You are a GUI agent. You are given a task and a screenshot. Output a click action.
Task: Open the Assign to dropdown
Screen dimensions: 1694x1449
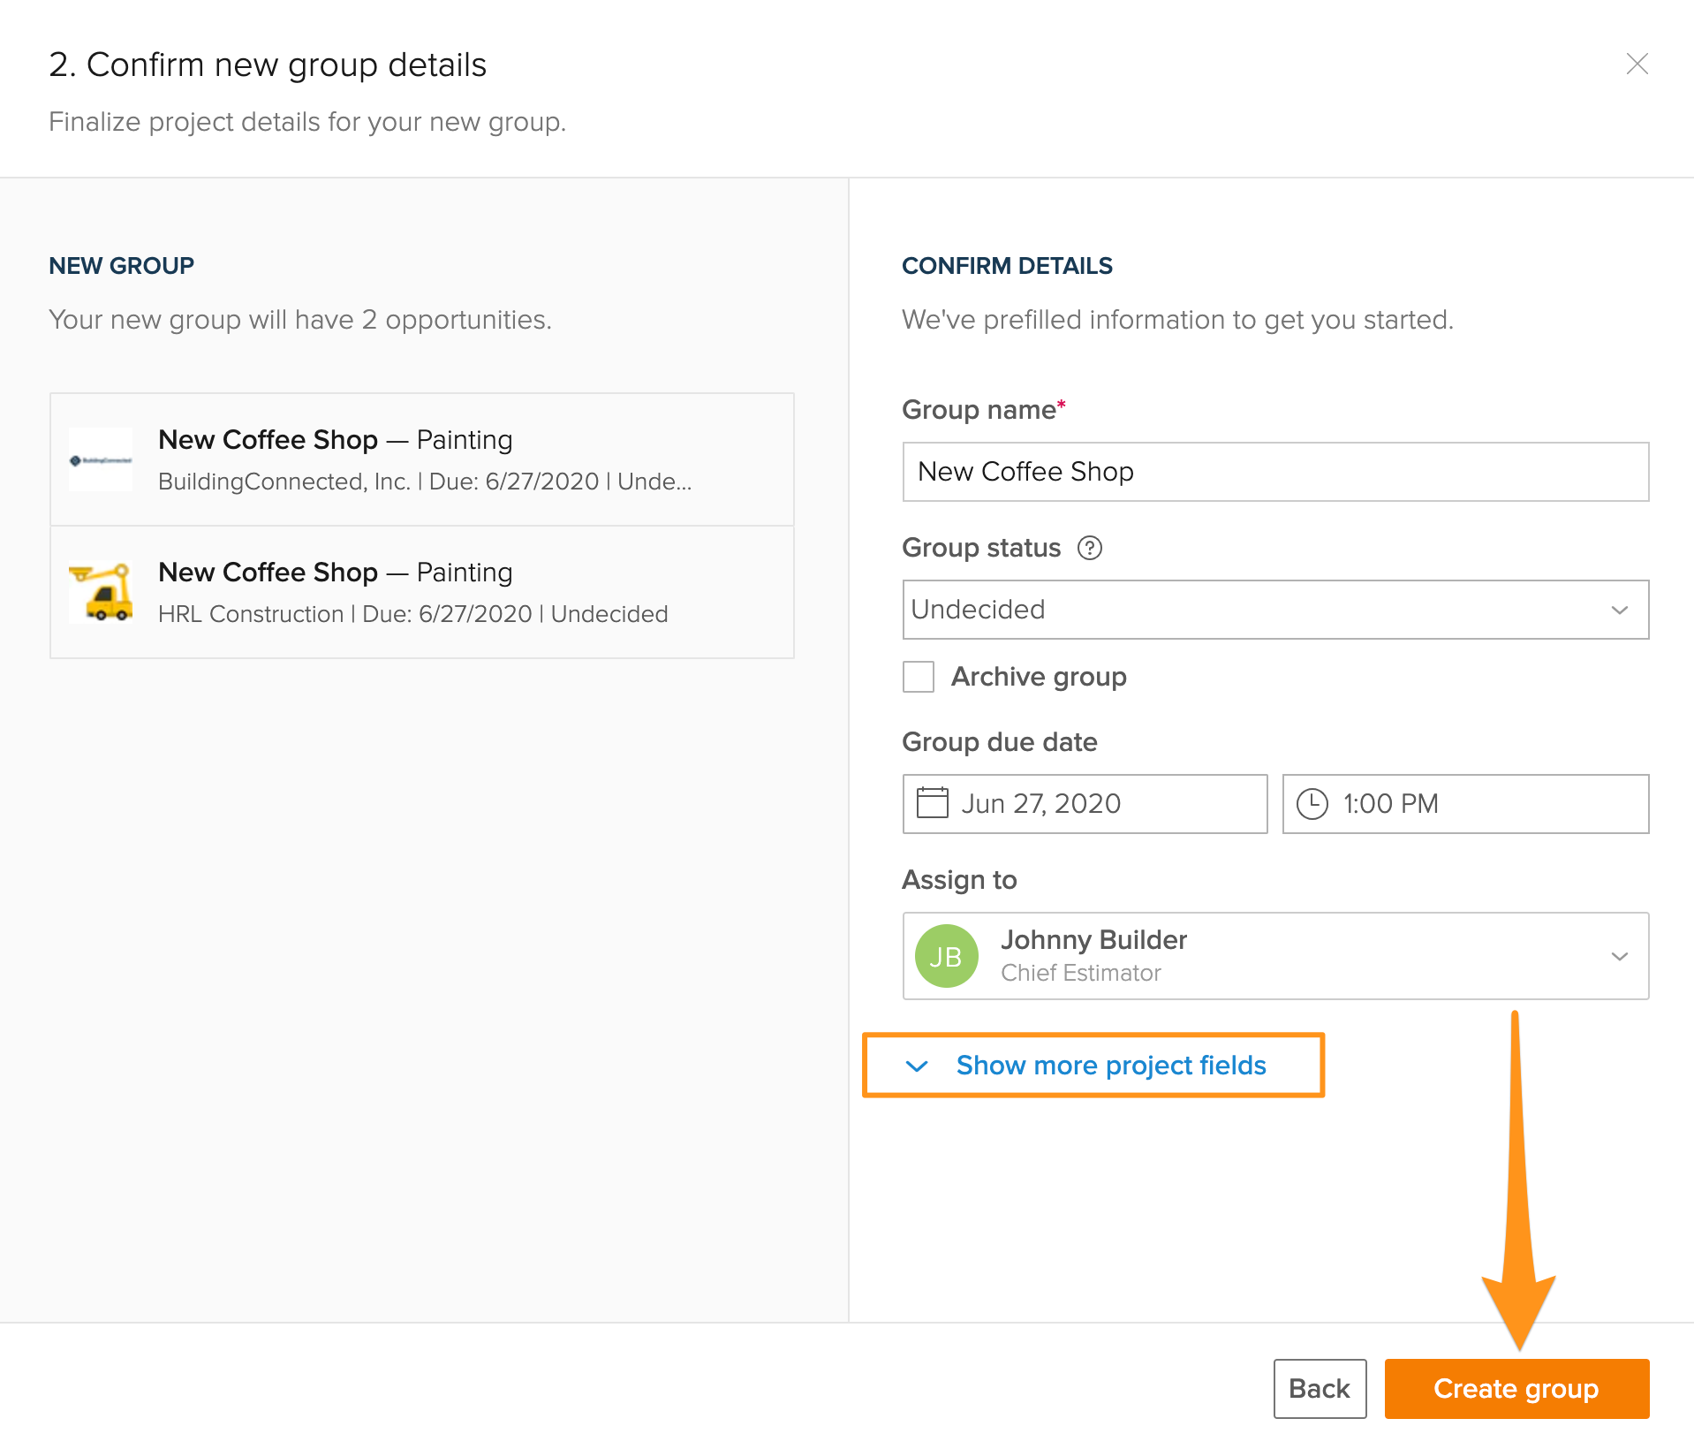pos(1274,956)
